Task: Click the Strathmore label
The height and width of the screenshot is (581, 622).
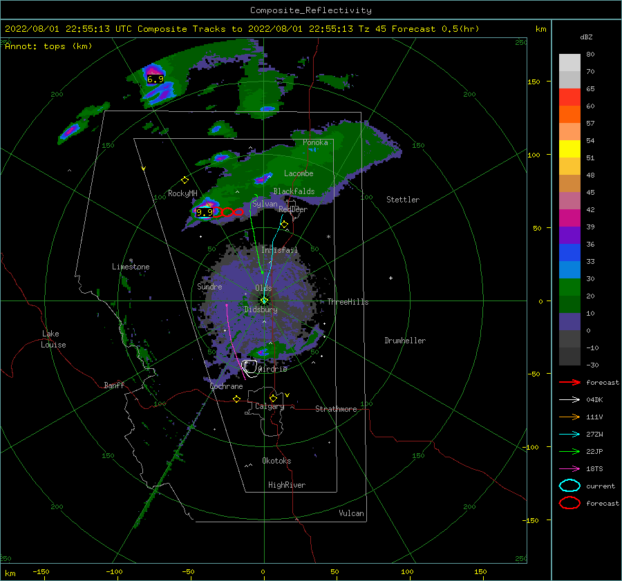Action: pos(336,409)
